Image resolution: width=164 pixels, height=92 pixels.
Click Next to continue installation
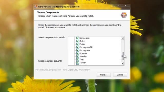tap(104, 75)
